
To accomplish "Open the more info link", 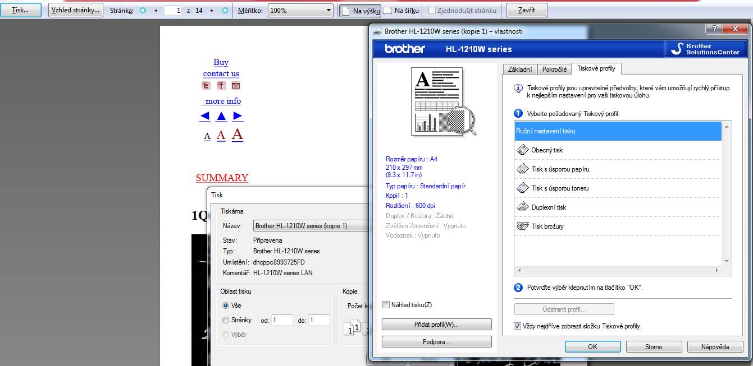I will point(223,101).
